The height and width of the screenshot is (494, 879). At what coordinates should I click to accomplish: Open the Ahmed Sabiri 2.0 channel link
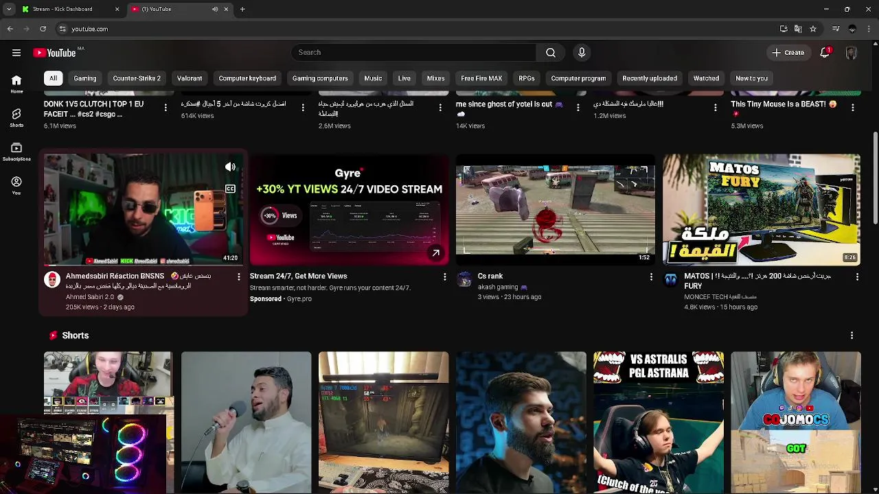click(x=90, y=297)
